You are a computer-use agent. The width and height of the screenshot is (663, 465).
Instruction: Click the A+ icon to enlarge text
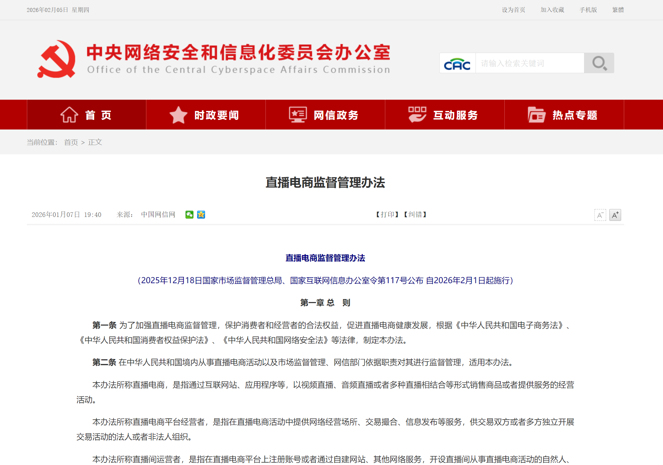pos(616,215)
